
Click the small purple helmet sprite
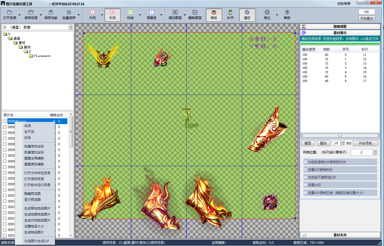click(270, 202)
